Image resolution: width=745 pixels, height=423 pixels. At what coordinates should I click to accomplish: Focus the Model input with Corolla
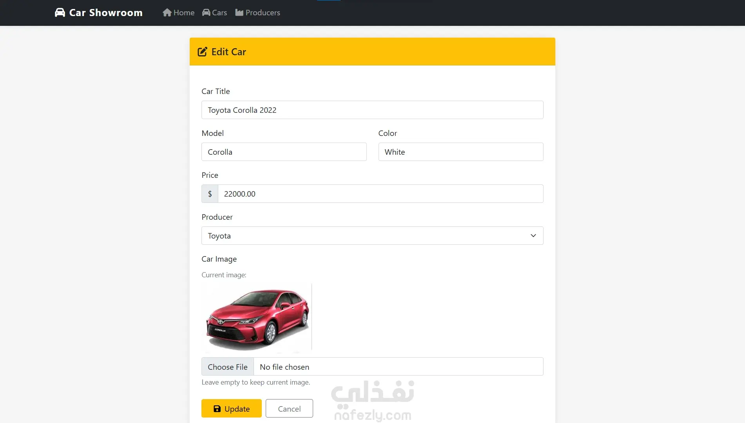(284, 152)
